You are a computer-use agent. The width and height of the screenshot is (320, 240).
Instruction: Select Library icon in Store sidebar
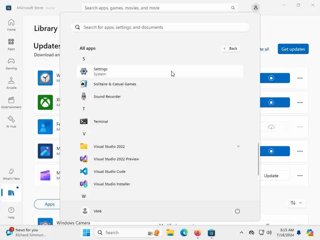pos(11,192)
